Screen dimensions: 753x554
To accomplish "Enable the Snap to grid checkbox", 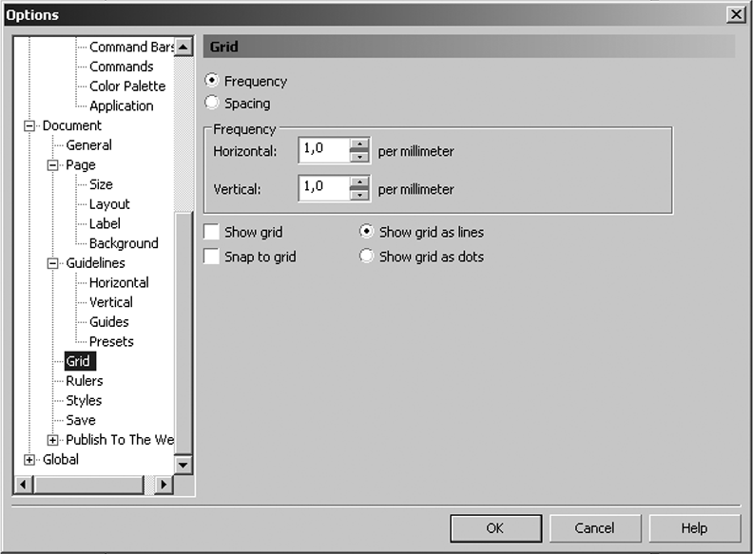I will coord(211,257).
